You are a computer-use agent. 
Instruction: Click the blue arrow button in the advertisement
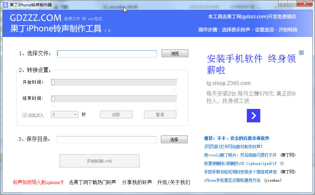click(253, 116)
